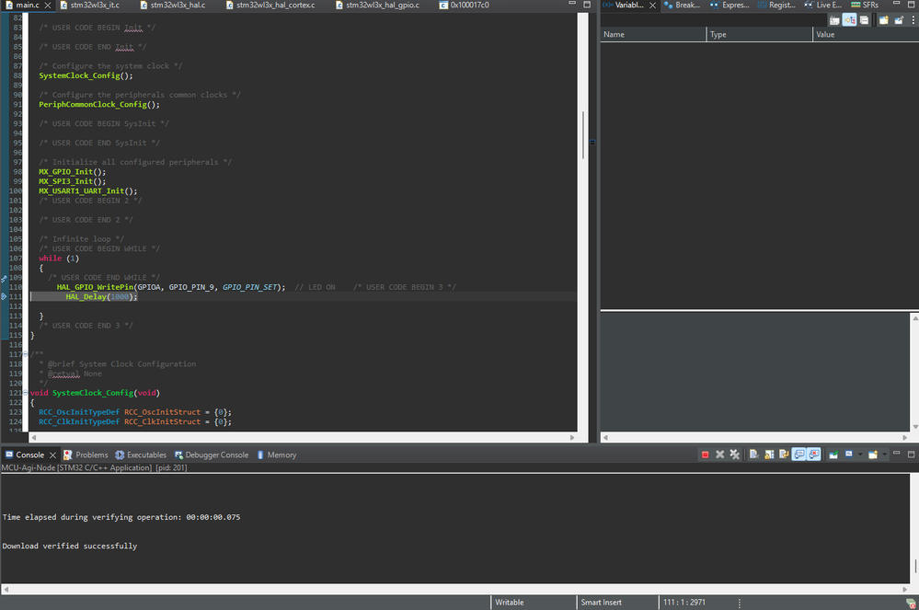
Task: Maximize the Console panel
Action: pos(912,455)
